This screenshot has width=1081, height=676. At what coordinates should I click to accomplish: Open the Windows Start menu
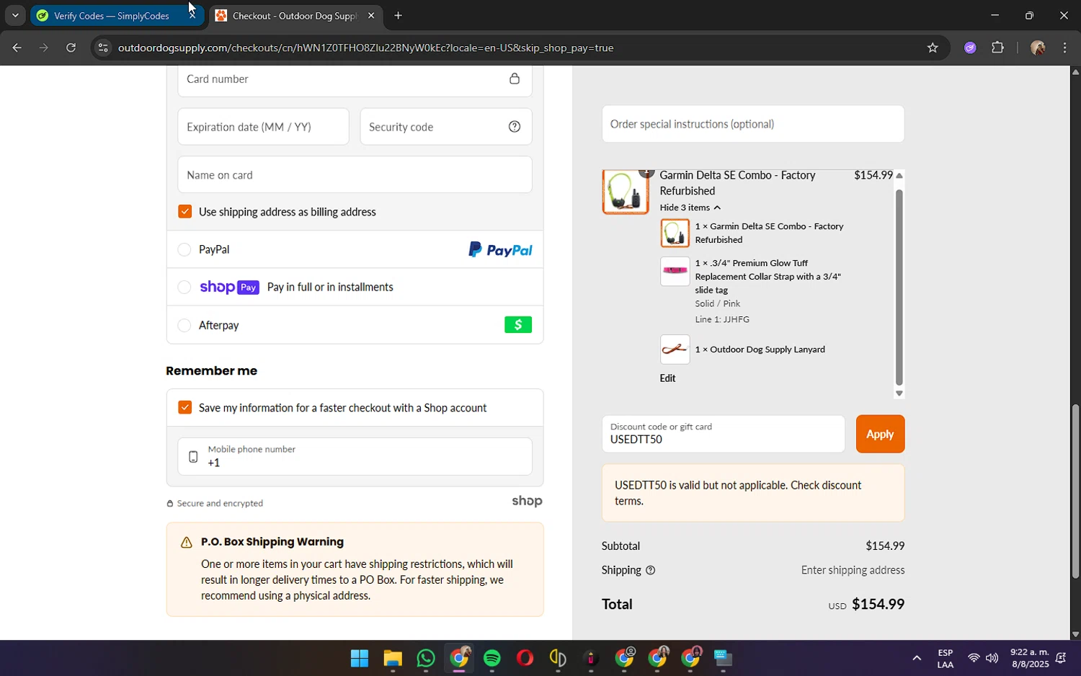[x=360, y=658]
